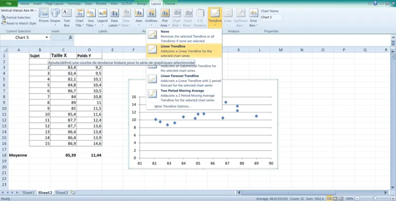Open the File tab
Viewport: 396px width, 201px height.
pos(9,4)
